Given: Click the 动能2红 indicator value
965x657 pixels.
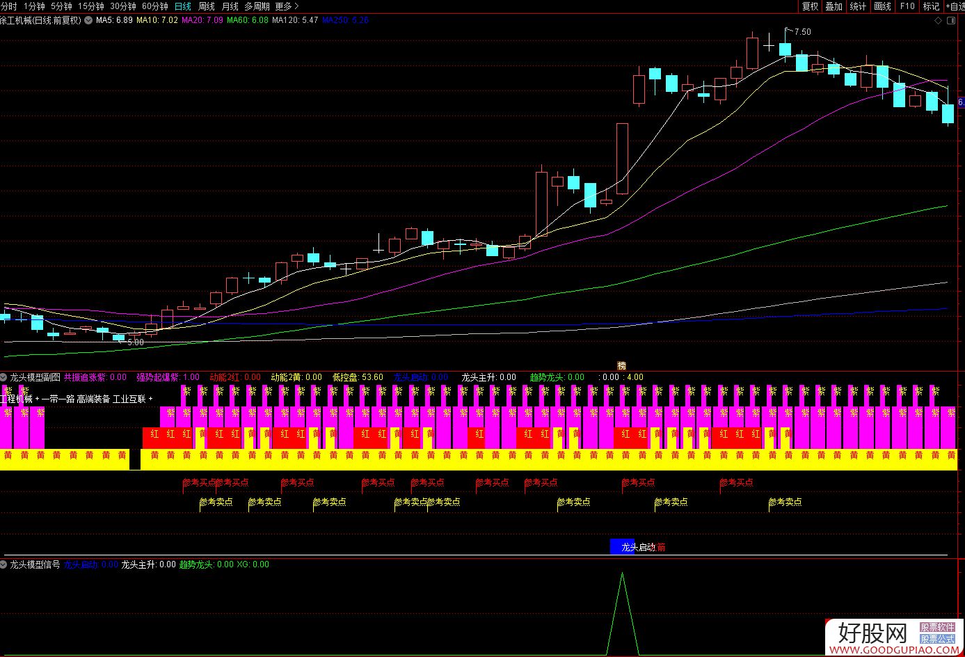Looking at the screenshot, I should pos(235,377).
